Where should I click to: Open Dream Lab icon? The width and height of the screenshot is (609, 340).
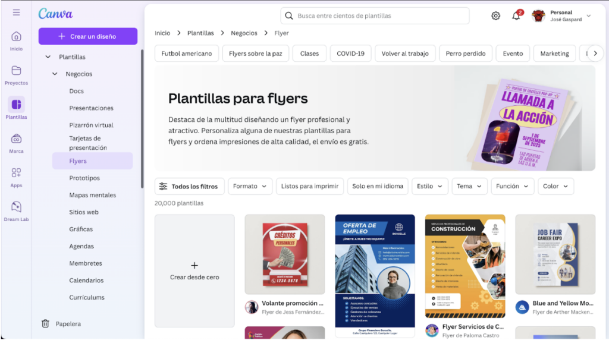(16, 207)
